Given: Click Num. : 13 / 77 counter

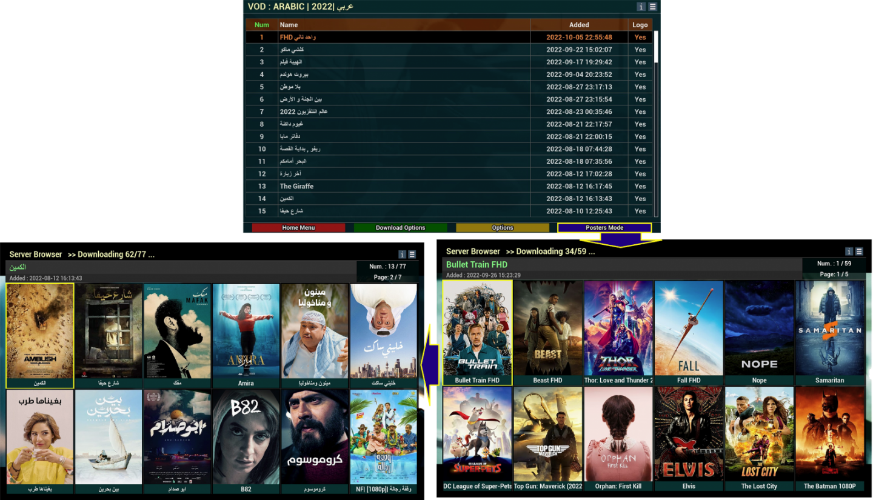Looking at the screenshot, I should pyautogui.click(x=387, y=266).
